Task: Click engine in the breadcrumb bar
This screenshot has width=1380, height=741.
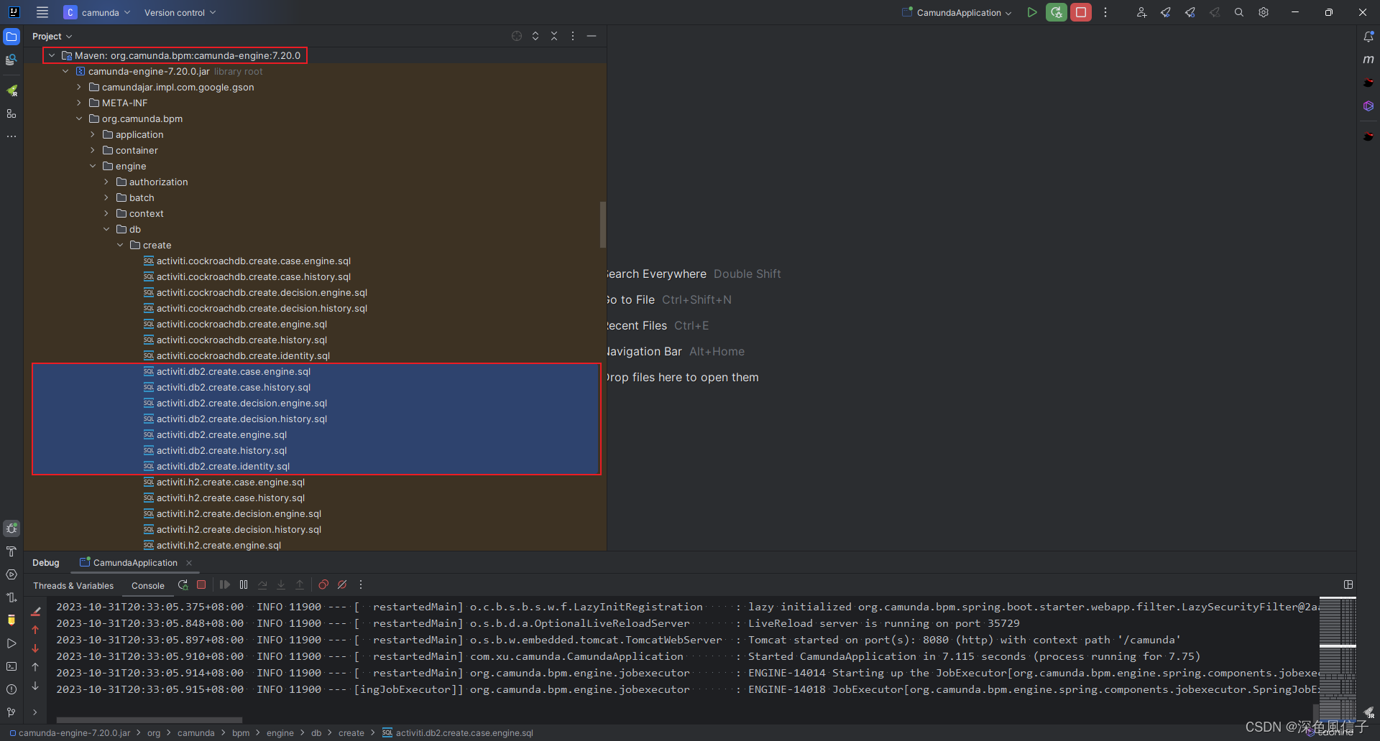Action: pyautogui.click(x=280, y=733)
